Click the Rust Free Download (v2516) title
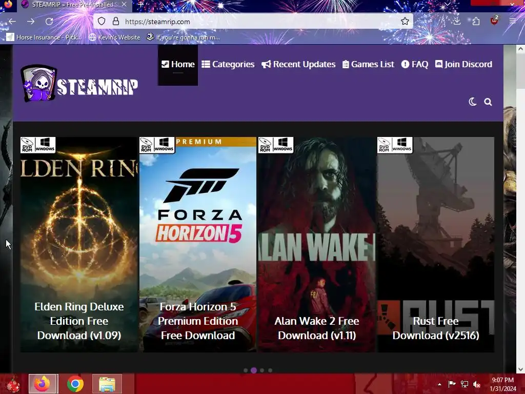Image resolution: width=525 pixels, height=394 pixels. click(x=436, y=328)
